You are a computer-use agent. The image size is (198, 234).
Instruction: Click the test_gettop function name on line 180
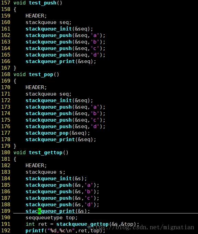click(x=45, y=153)
